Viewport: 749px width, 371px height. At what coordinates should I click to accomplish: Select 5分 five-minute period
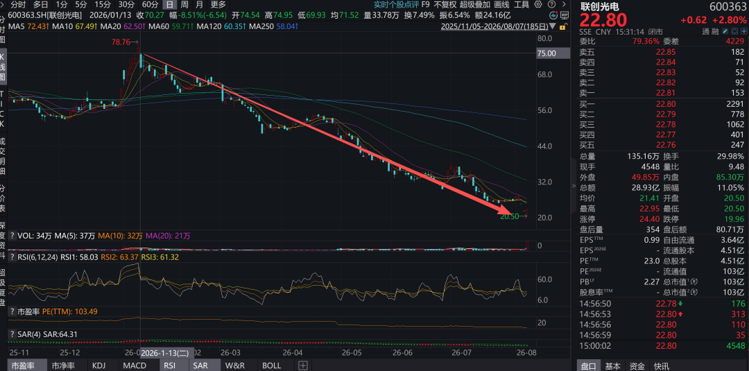[x=82, y=4]
